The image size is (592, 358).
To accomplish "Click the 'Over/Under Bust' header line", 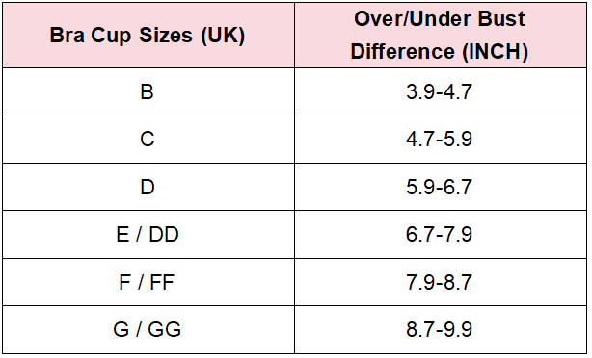I will (440, 19).
